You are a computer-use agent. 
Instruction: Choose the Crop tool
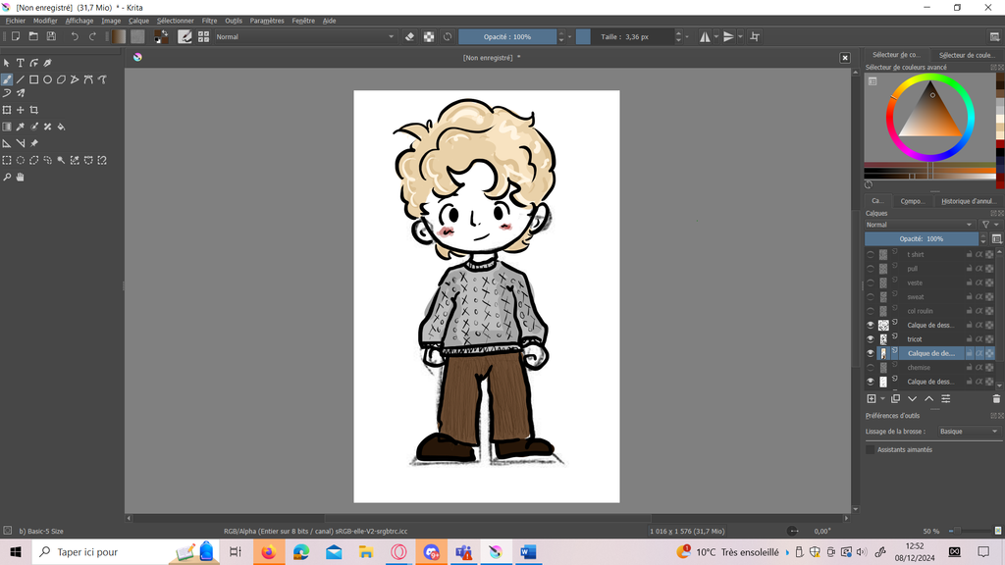(x=33, y=110)
